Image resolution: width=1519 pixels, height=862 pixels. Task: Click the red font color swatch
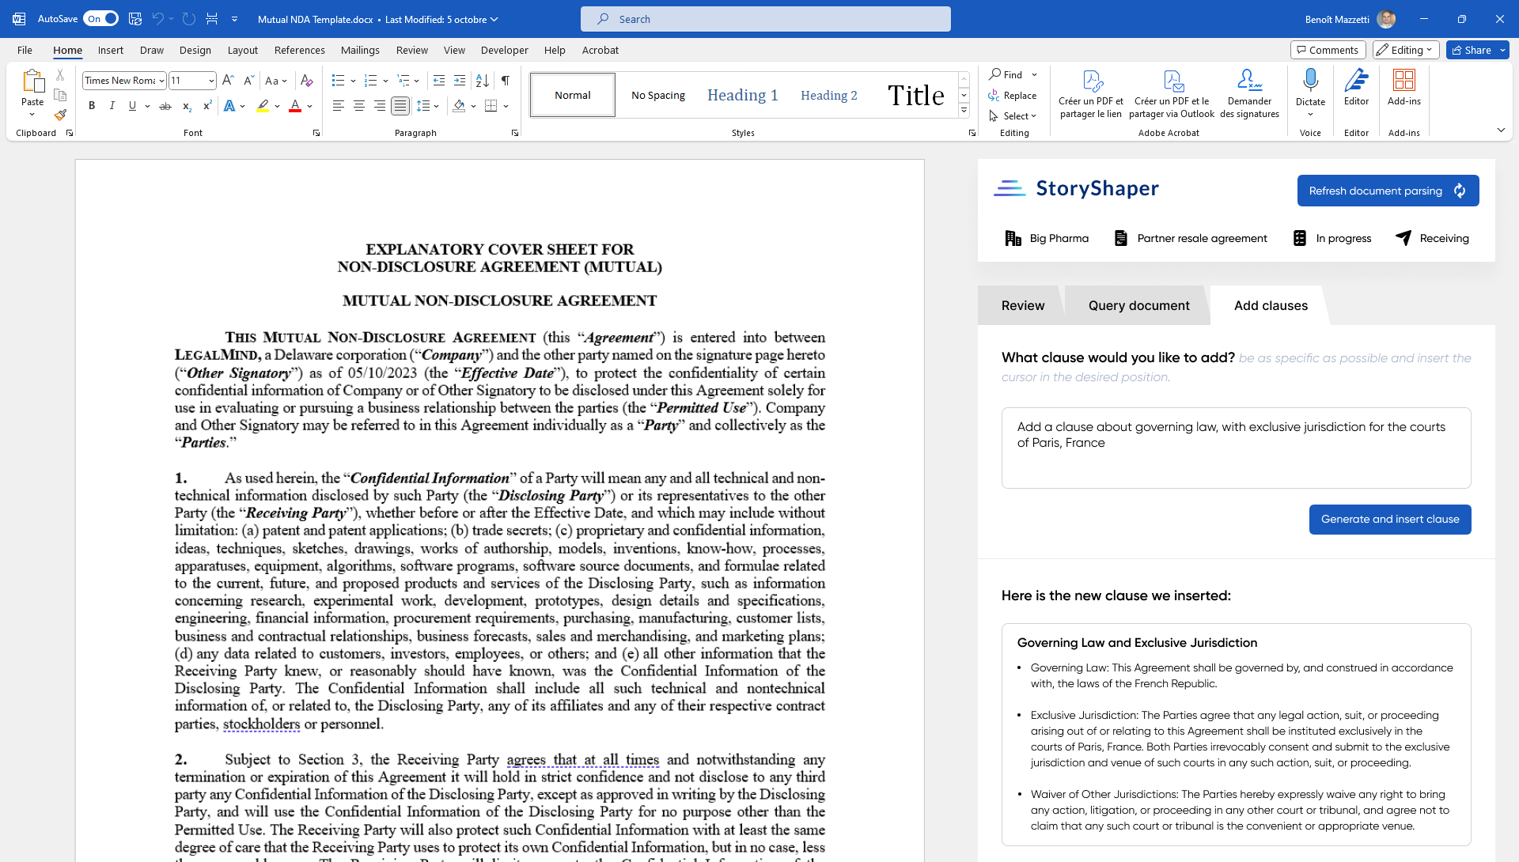point(295,106)
